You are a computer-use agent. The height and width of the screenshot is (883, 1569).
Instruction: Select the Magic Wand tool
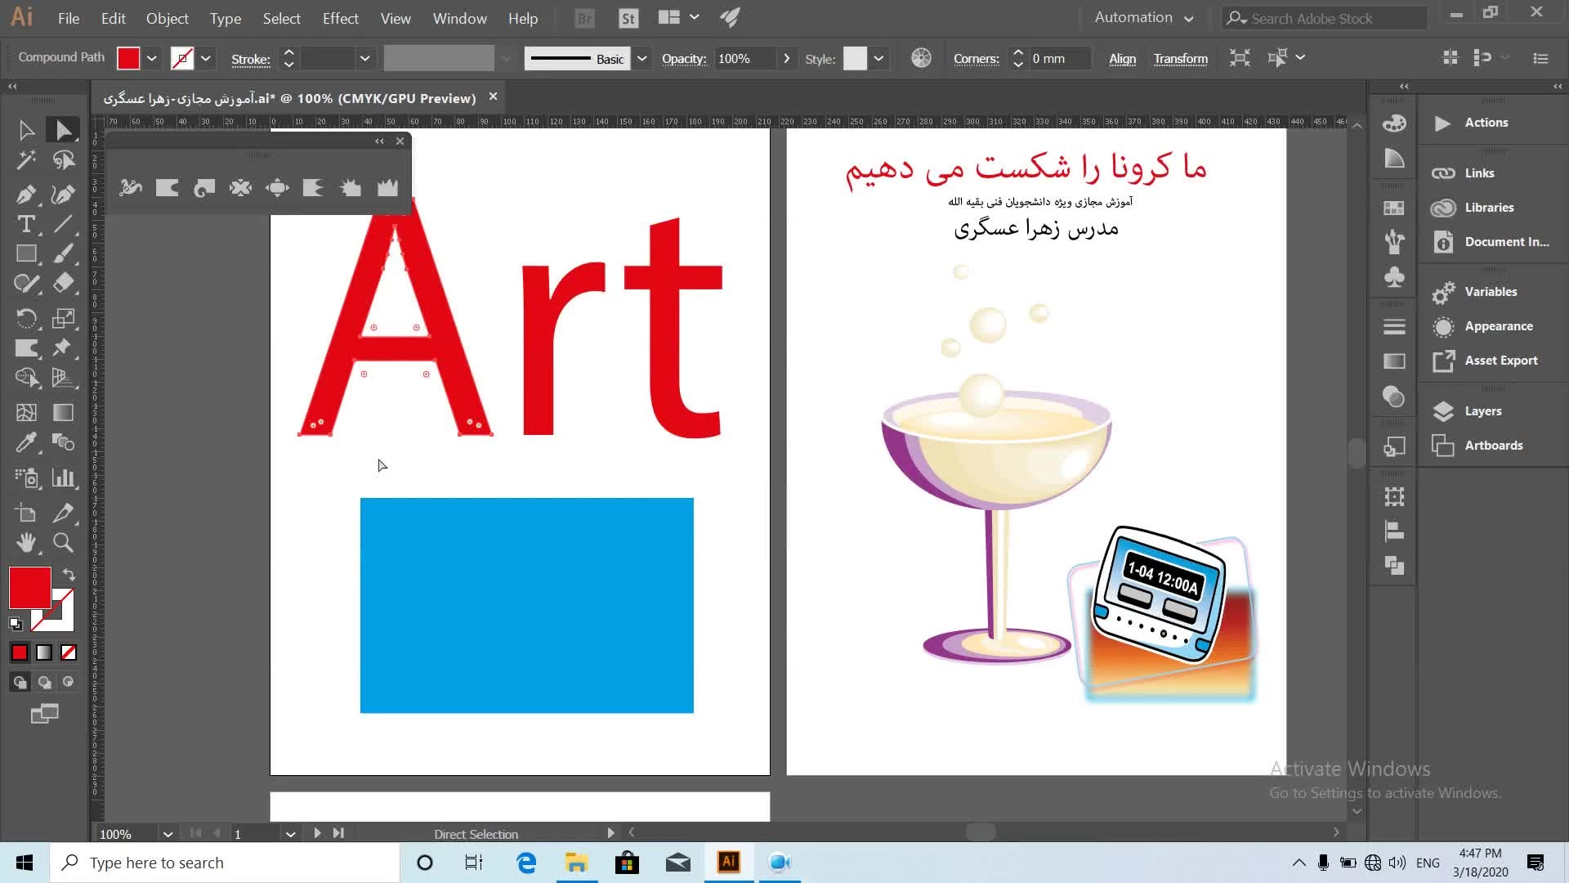(x=25, y=160)
